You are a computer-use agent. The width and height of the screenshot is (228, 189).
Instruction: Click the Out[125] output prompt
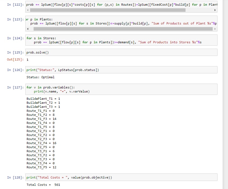(15, 59)
